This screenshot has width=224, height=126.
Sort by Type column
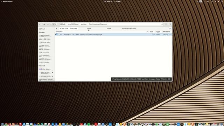point(158,31)
